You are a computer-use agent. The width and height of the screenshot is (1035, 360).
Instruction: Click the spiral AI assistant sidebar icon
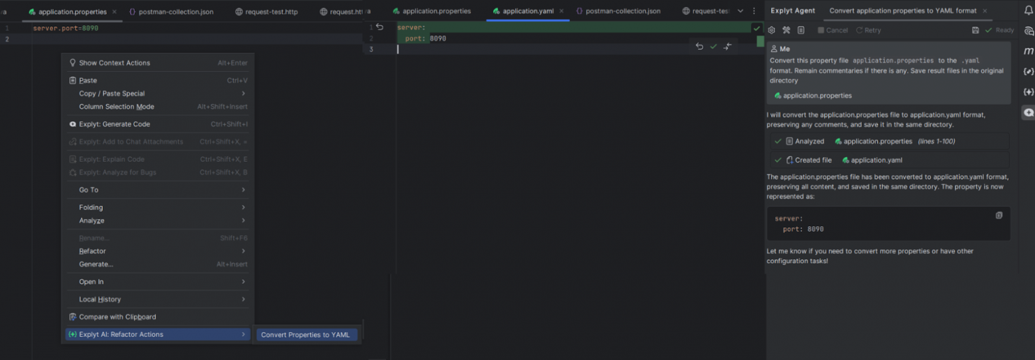click(x=1028, y=30)
